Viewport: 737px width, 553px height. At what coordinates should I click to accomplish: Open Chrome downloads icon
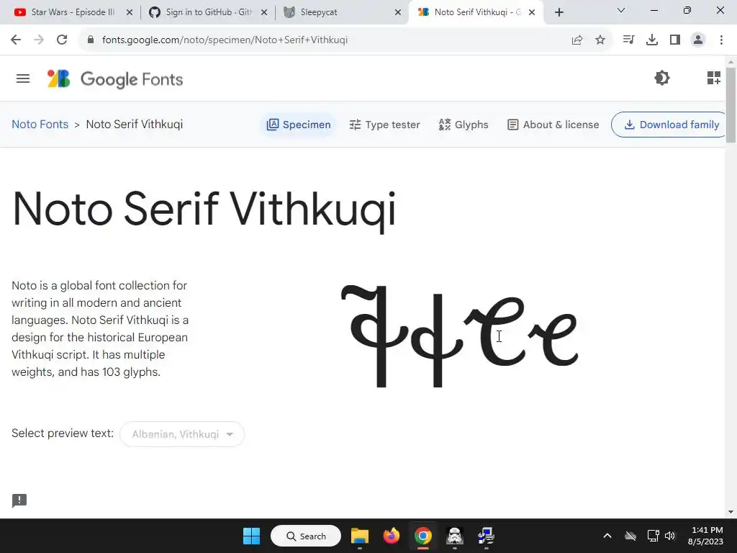point(652,40)
